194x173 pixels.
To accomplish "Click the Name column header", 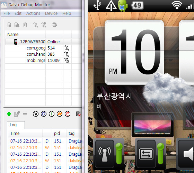I will tap(25, 35).
